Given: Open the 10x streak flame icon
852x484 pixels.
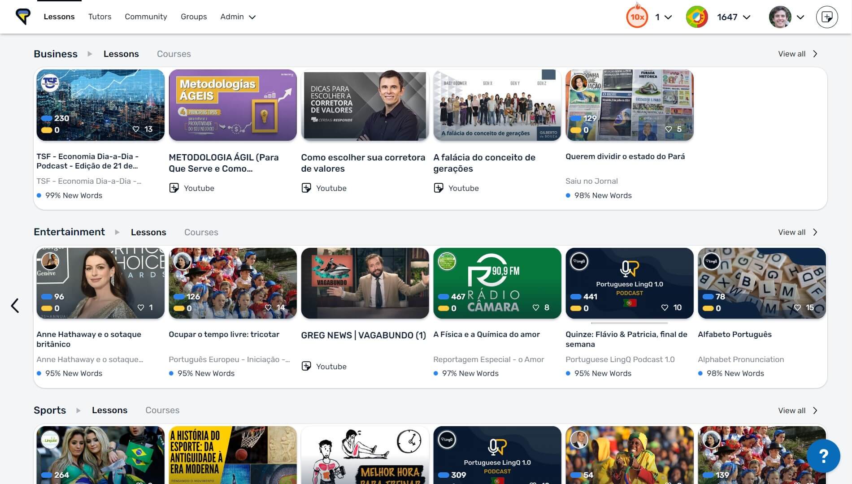Looking at the screenshot, I should [x=637, y=17].
